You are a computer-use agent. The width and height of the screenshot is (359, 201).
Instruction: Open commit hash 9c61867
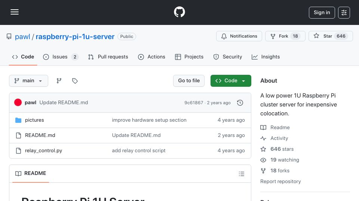point(194,103)
